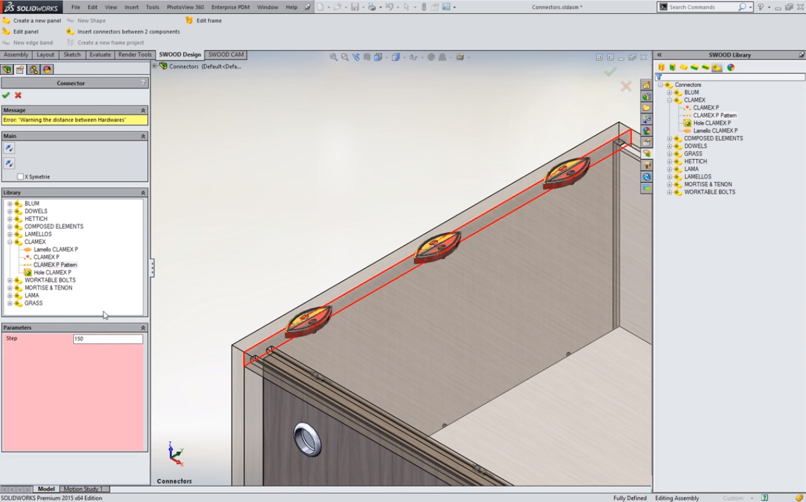Click the Step value input field
Viewport: 806px width, 502px height.
[108, 339]
